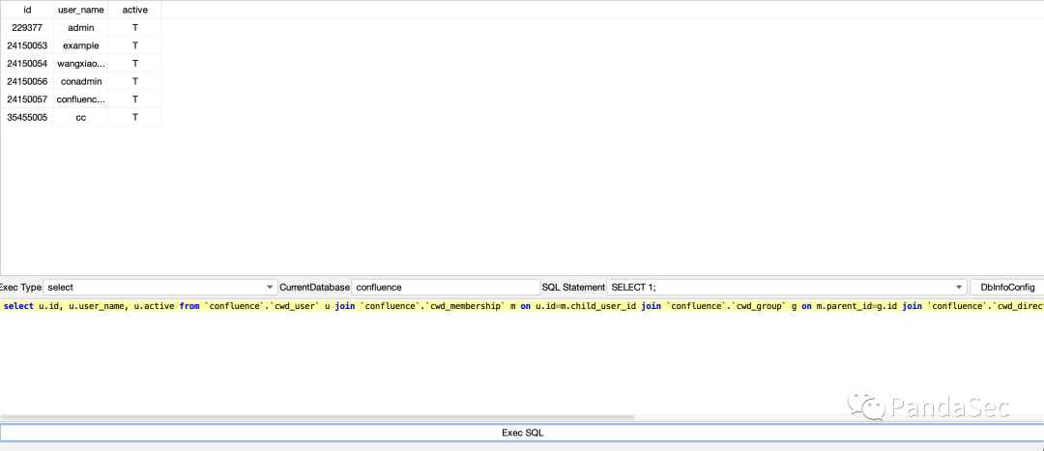Select the id cell 24150054
The image size is (1044, 451).
click(27, 63)
